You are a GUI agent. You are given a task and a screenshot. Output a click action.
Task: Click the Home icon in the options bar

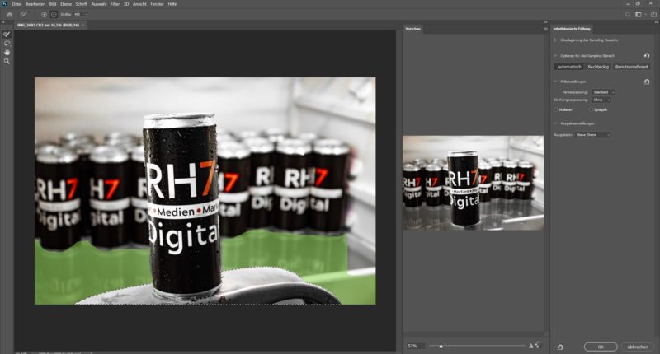tap(9, 14)
